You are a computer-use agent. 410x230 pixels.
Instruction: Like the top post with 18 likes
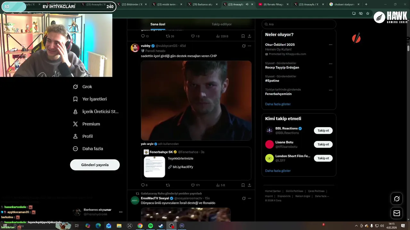195,36
